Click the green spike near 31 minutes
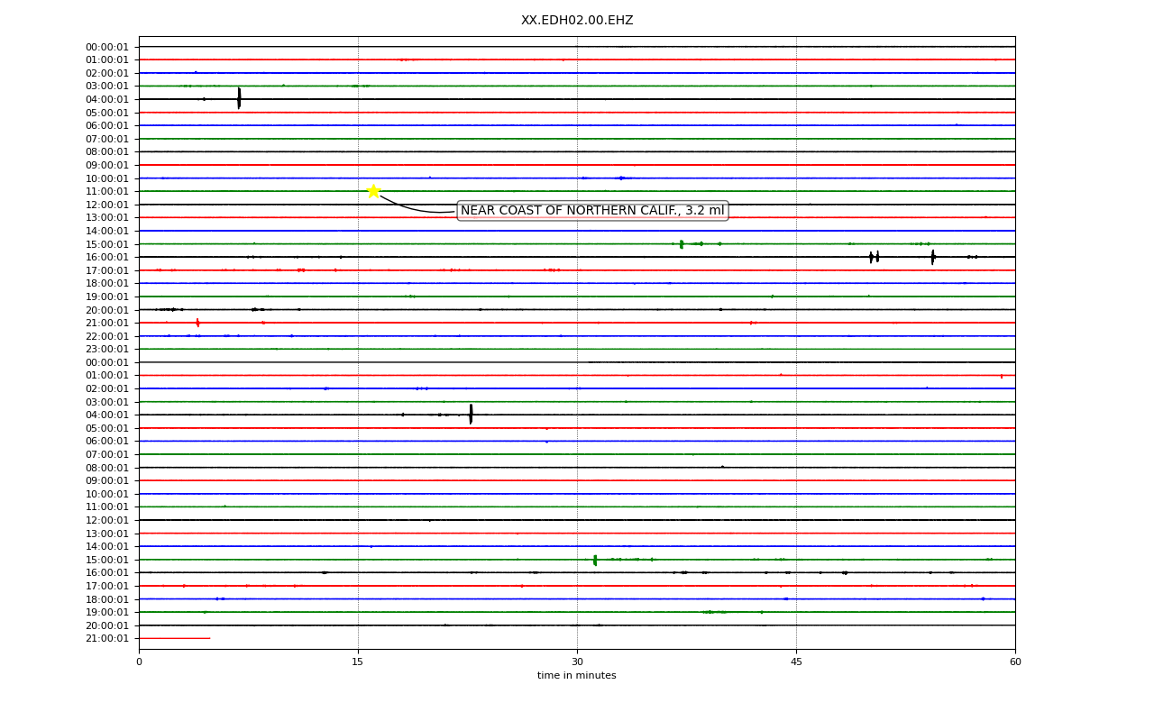The width and height of the screenshot is (1154, 721). point(595,560)
